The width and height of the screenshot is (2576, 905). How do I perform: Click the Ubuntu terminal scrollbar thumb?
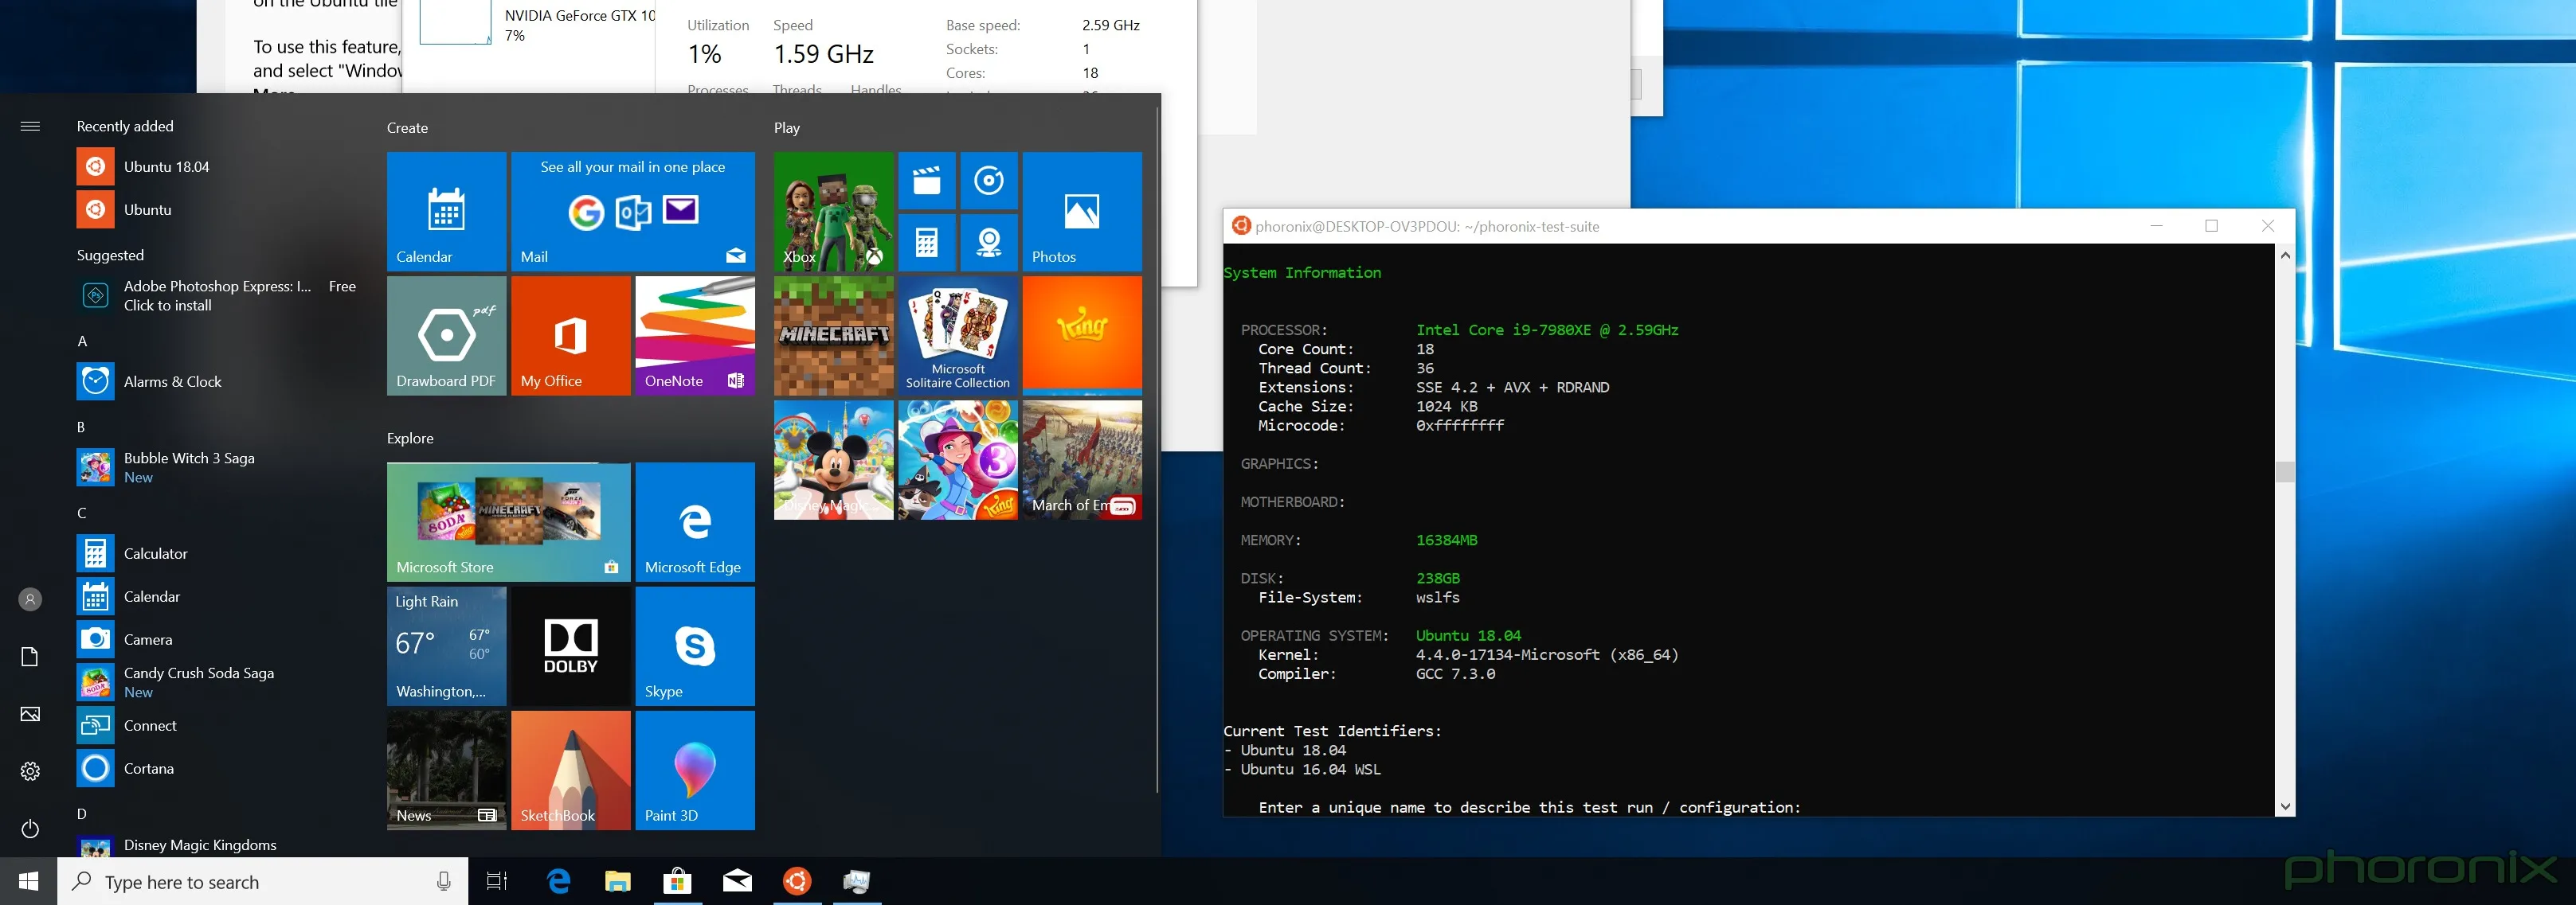tap(2285, 471)
